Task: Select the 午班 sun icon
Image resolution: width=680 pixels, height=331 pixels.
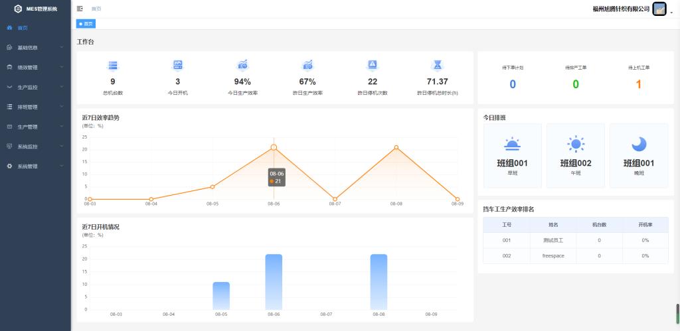Action: [x=575, y=144]
